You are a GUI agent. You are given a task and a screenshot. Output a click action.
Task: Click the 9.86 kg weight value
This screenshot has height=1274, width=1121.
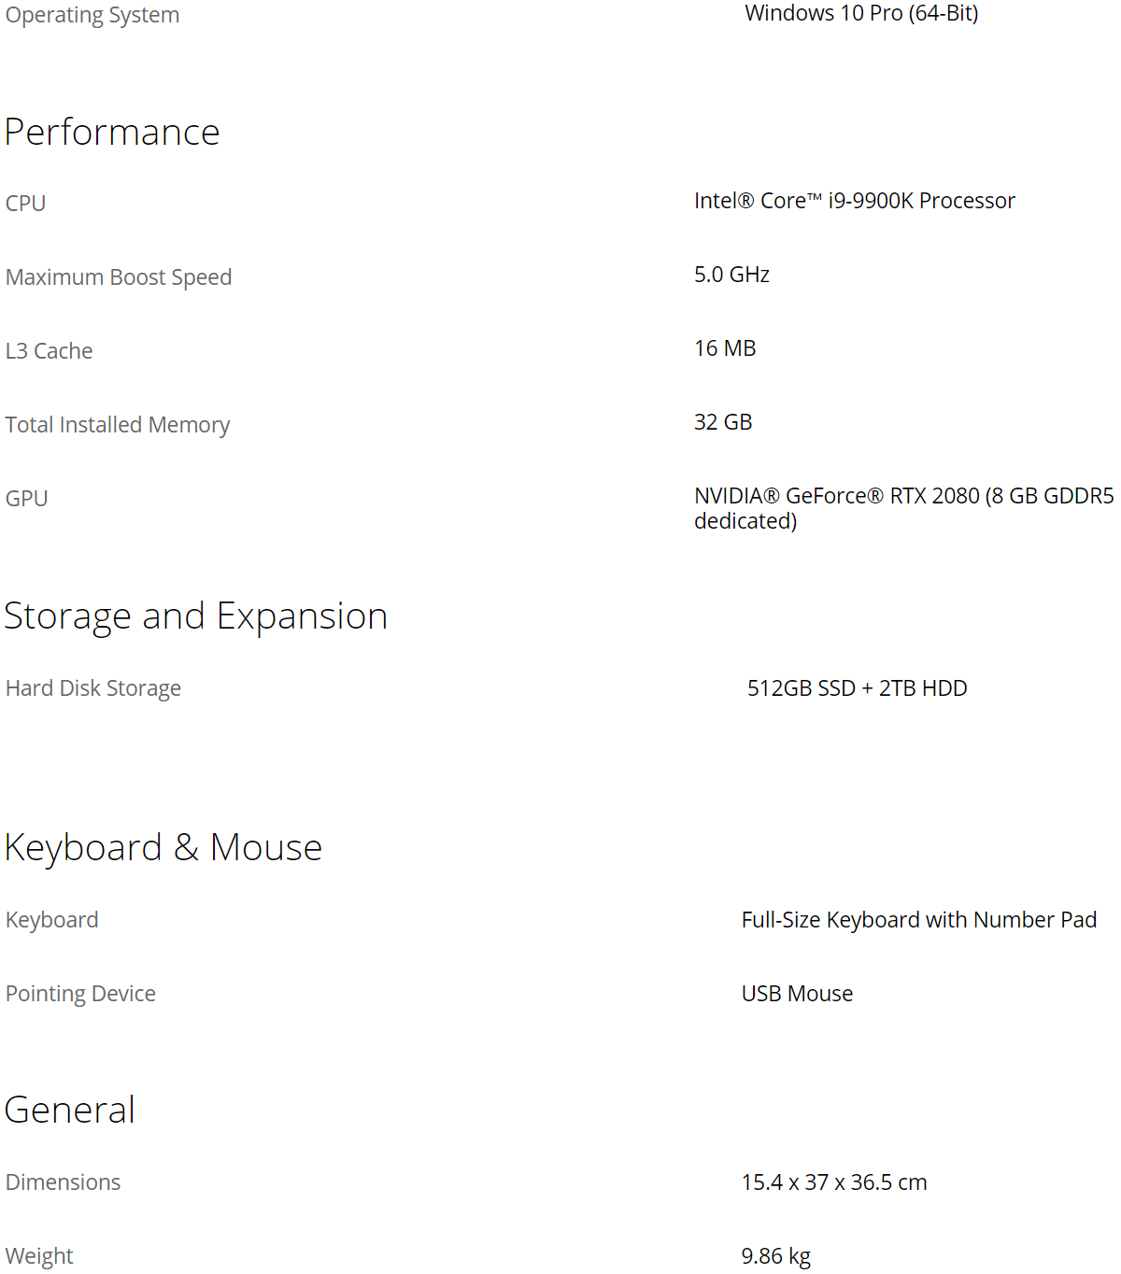pyautogui.click(x=776, y=1256)
